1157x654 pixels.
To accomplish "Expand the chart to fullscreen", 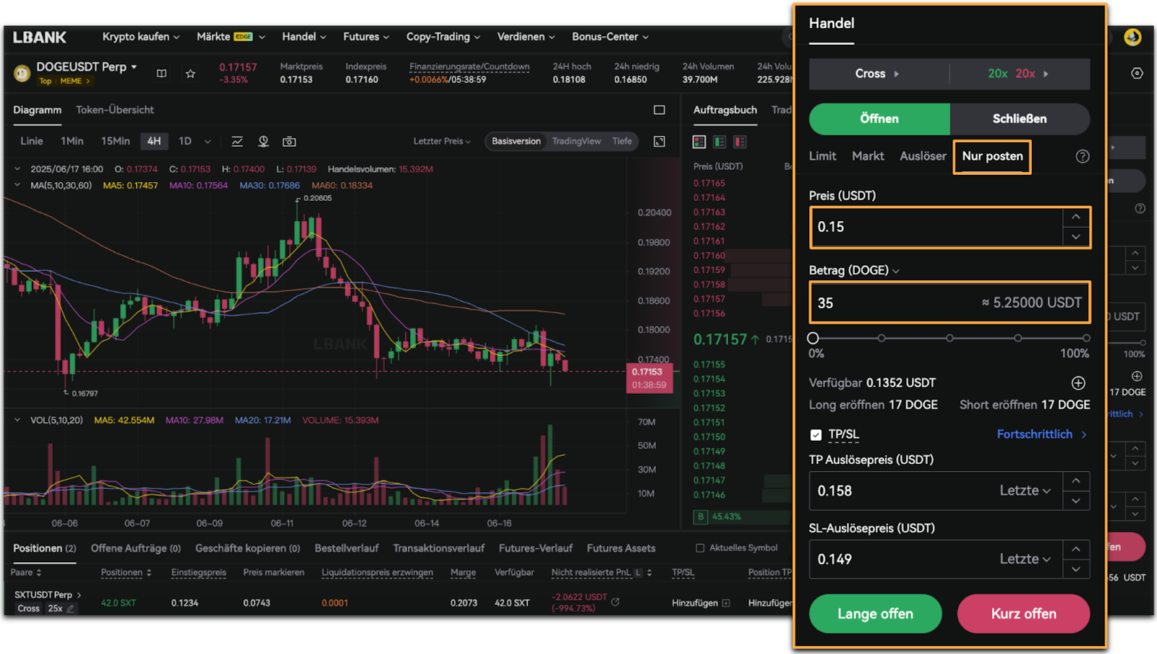I will pos(659,142).
